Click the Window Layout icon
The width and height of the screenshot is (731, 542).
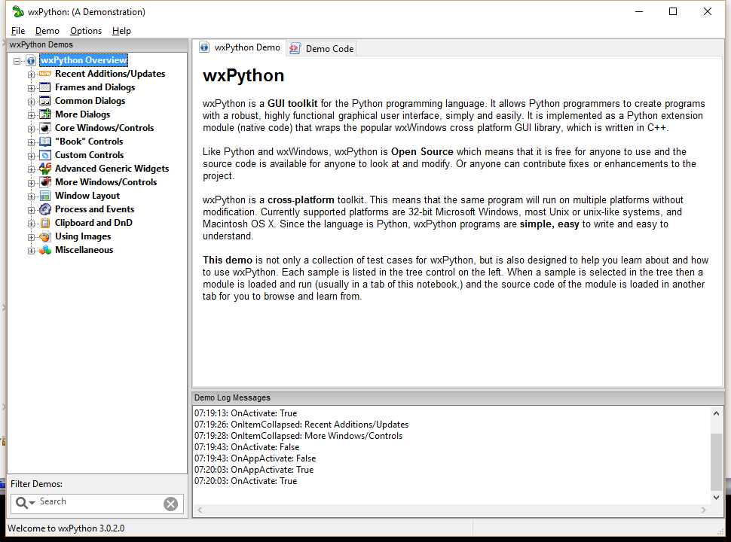(45, 196)
